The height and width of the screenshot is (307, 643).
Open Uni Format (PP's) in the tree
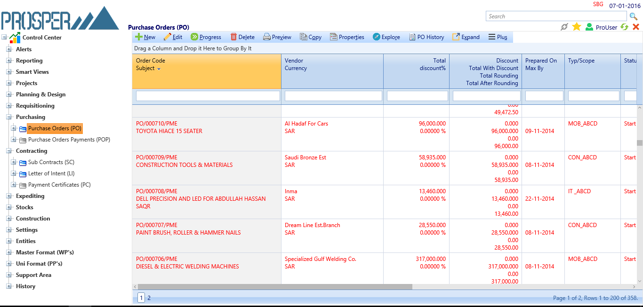[x=39, y=264]
